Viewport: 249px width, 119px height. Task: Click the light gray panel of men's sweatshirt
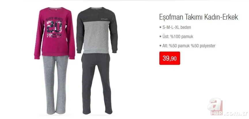[96, 37]
